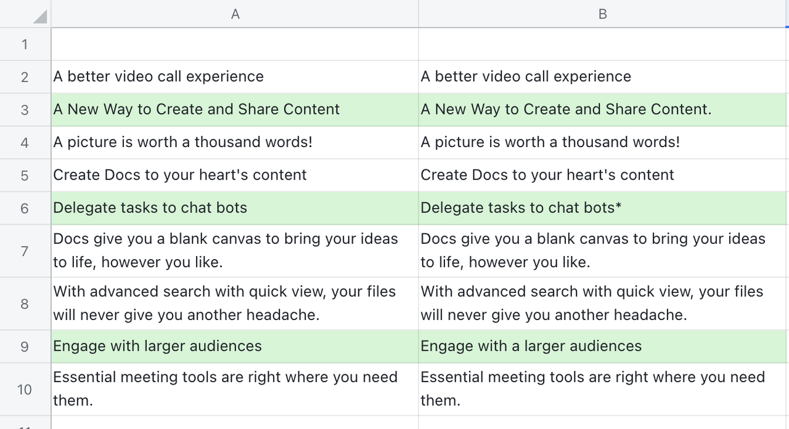
Task: Select column B header
Action: tap(603, 14)
